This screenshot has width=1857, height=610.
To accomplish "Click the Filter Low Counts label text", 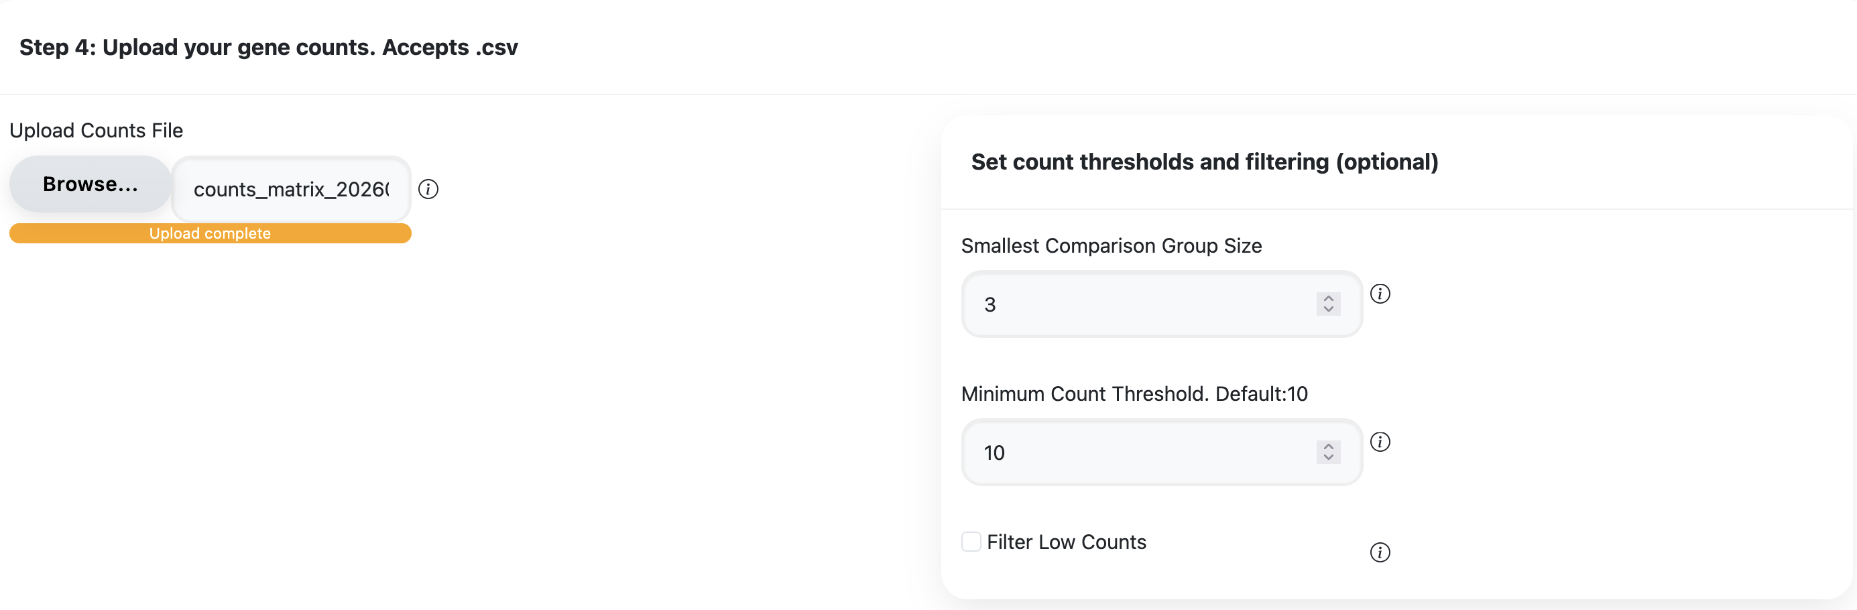I will click(1066, 542).
